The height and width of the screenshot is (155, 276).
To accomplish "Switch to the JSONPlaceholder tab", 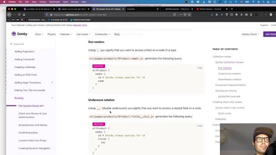I will pyautogui.click(x=177, y=9).
